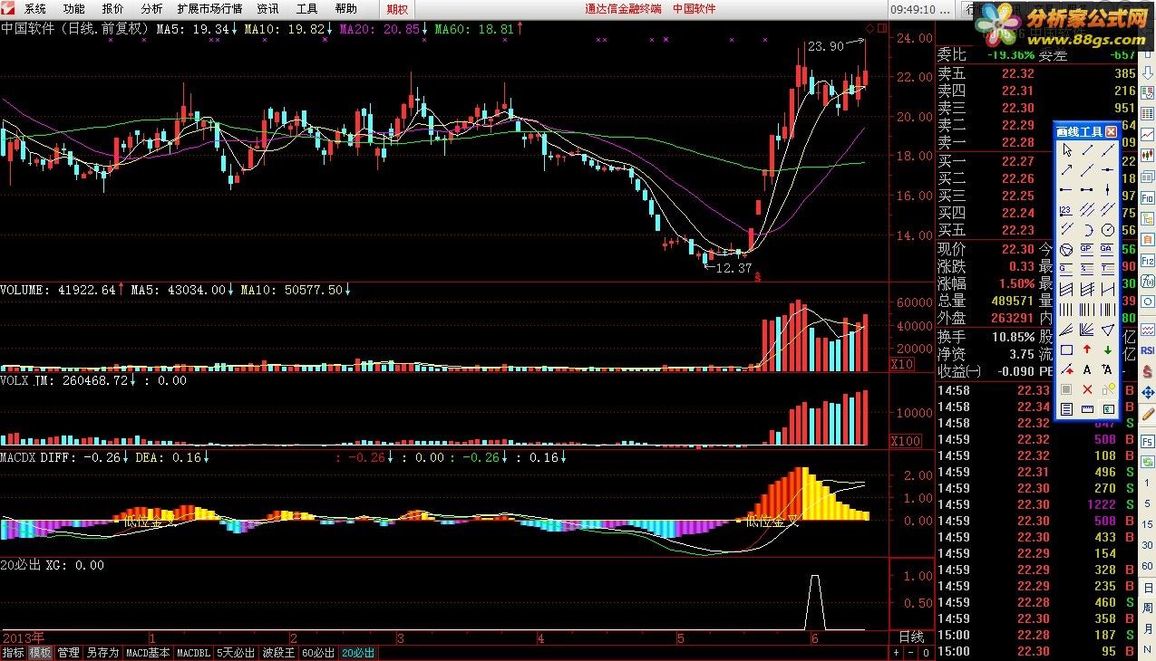Select the ruler measurement tool

pyautogui.click(x=1087, y=408)
